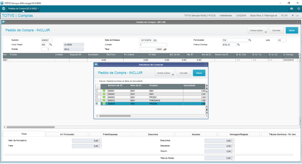Viewport: 302px width, 164px height.
Task: Click the Loja input field
Action: pyautogui.click(x=282, y=40)
